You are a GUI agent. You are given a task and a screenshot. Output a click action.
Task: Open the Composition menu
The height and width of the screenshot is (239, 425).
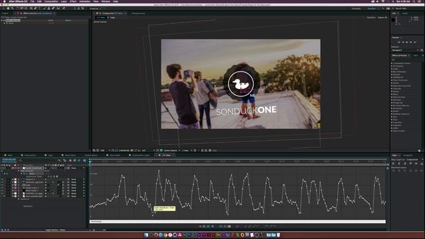point(51,1)
